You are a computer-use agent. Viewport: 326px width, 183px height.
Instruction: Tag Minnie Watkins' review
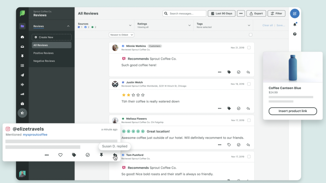point(229,72)
